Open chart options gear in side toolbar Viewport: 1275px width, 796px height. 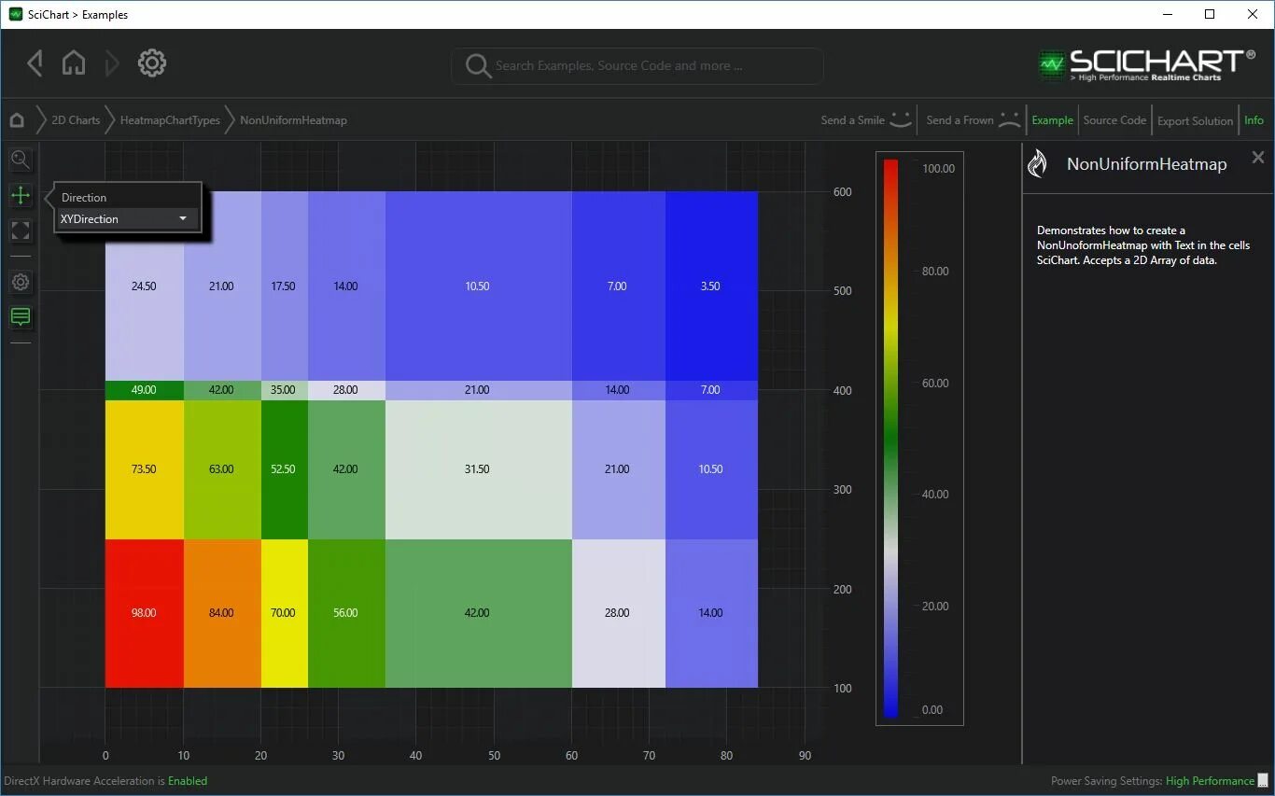(x=21, y=282)
